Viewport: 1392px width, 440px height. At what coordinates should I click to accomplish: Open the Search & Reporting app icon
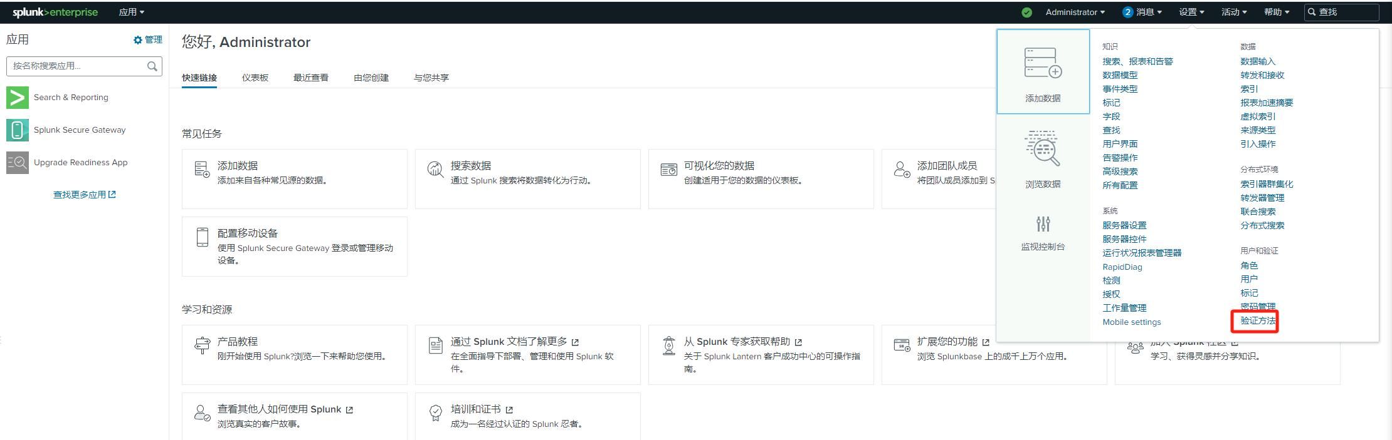click(x=18, y=97)
